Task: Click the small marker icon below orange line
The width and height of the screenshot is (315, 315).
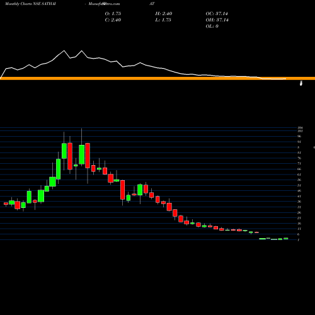Action: pos(301,83)
